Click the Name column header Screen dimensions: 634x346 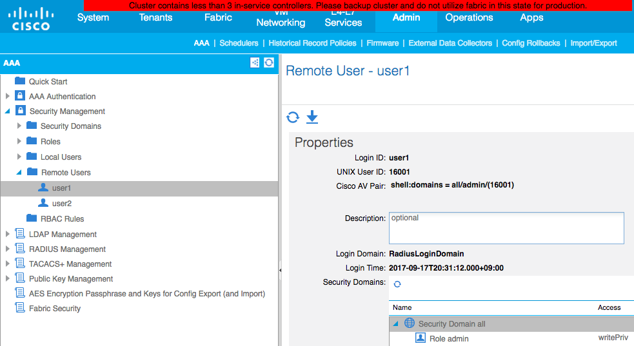[x=402, y=307]
